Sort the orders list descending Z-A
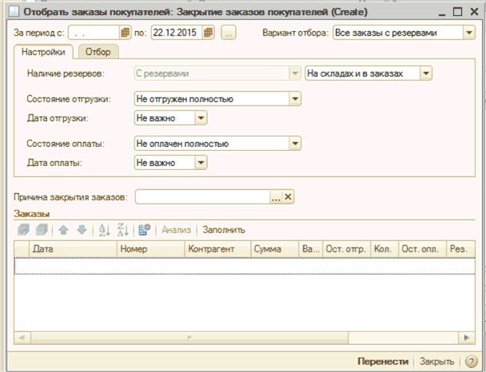The height and width of the screenshot is (372, 486). pos(122,230)
